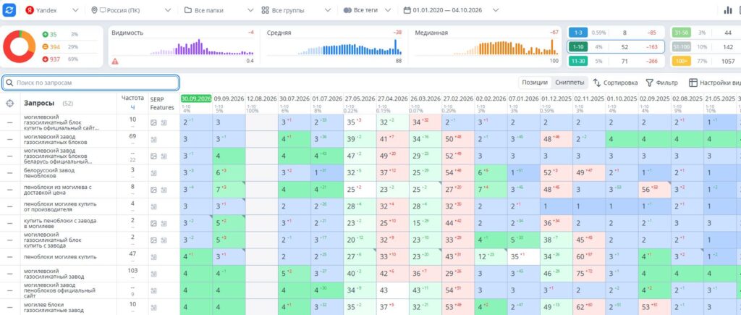
Task: Click the Запросы column header
Action: point(39,103)
